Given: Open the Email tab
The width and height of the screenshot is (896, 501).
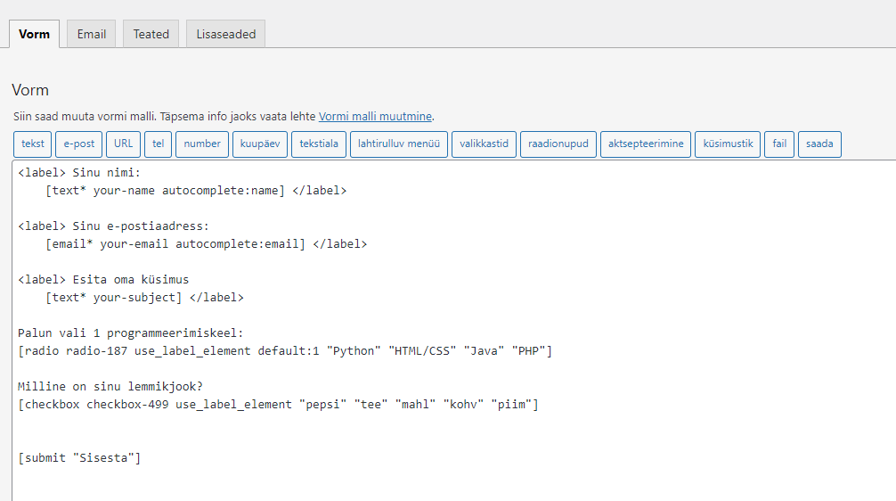Looking at the screenshot, I should pyautogui.click(x=91, y=34).
